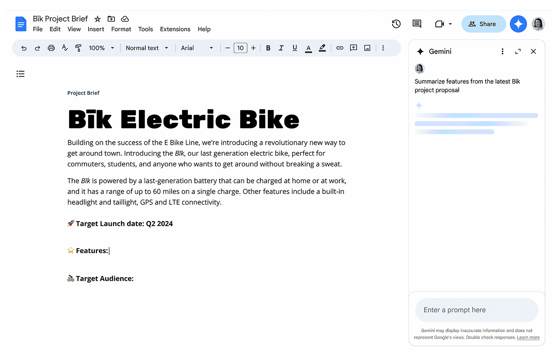The image size is (558, 359).
Task: Open the user account avatar
Action: pyautogui.click(x=538, y=24)
